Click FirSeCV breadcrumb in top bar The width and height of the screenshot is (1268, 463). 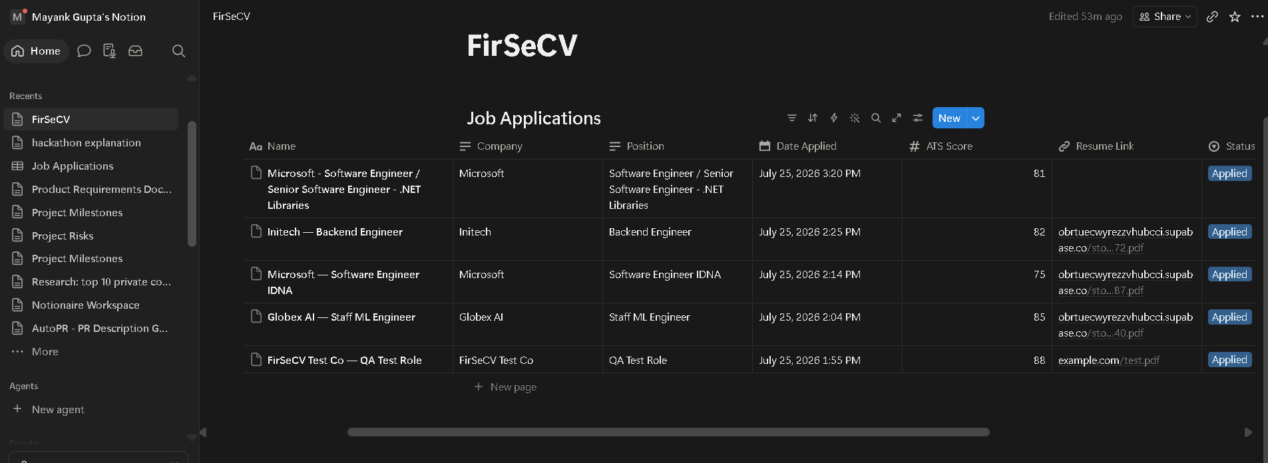232,17
